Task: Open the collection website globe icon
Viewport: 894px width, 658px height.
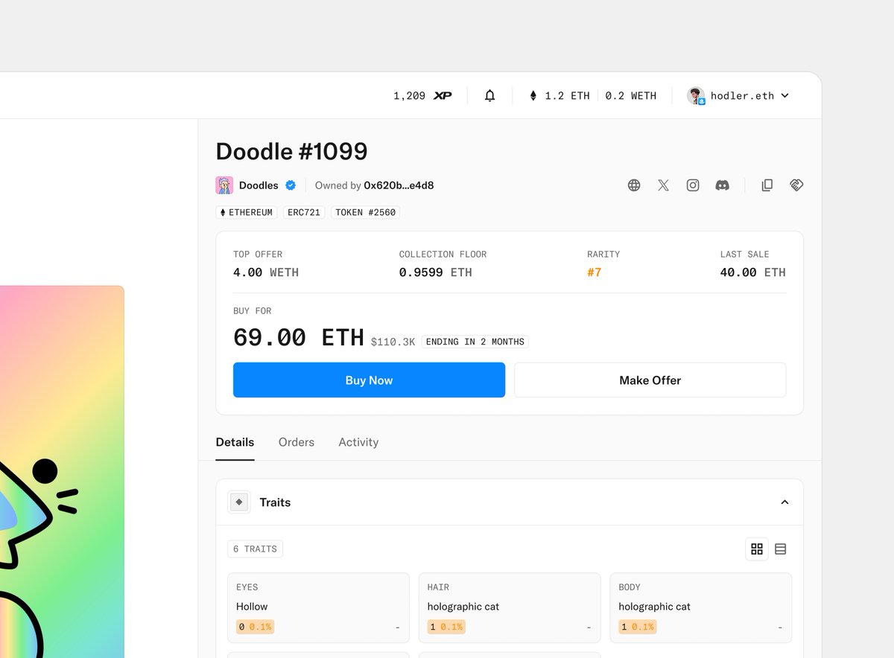Action: [x=634, y=185]
